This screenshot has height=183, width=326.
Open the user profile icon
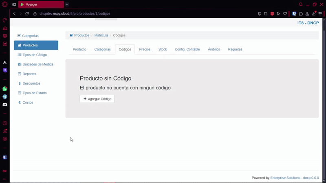tap(307, 14)
